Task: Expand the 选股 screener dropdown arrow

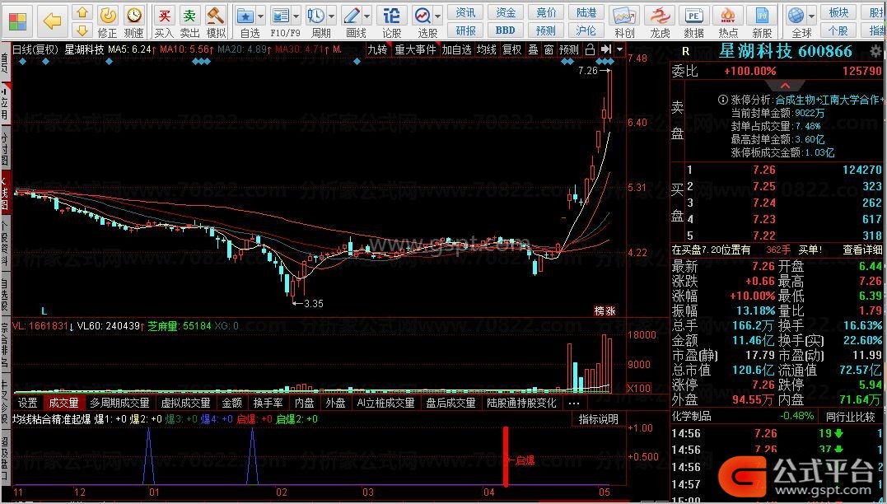Action: click(x=438, y=16)
